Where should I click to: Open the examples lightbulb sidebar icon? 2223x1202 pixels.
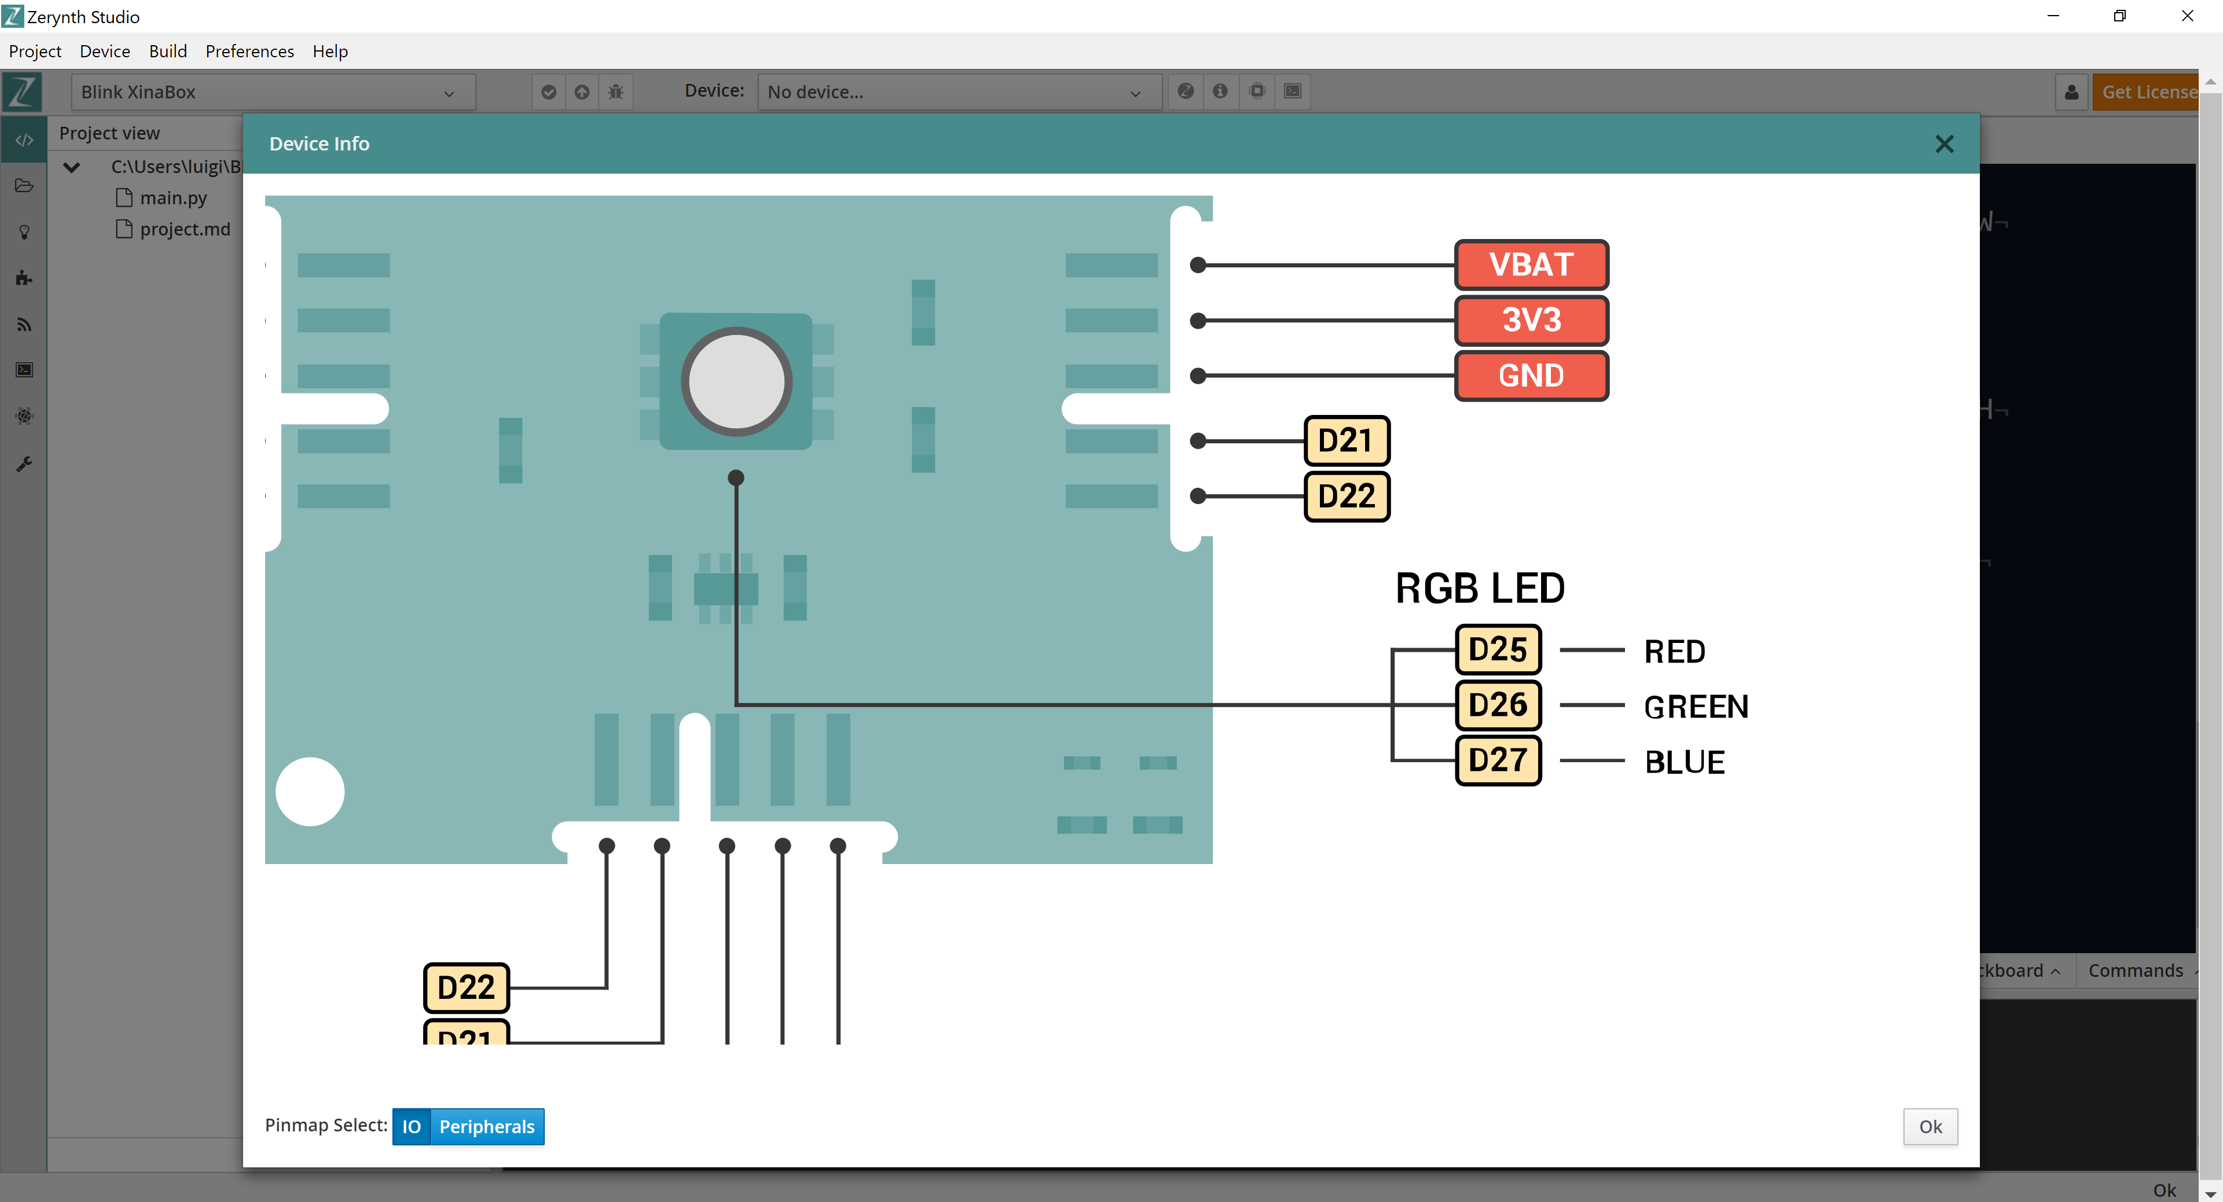click(x=24, y=232)
